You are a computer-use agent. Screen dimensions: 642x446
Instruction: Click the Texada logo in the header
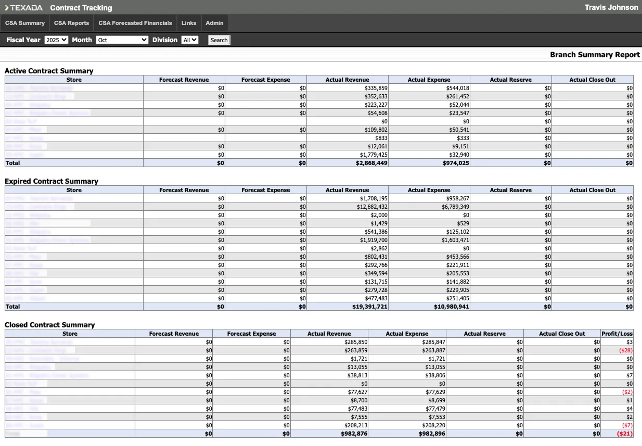[24, 8]
